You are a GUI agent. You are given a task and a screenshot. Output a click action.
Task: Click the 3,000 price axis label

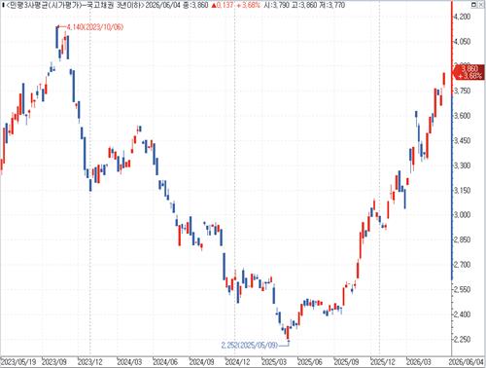462,215
